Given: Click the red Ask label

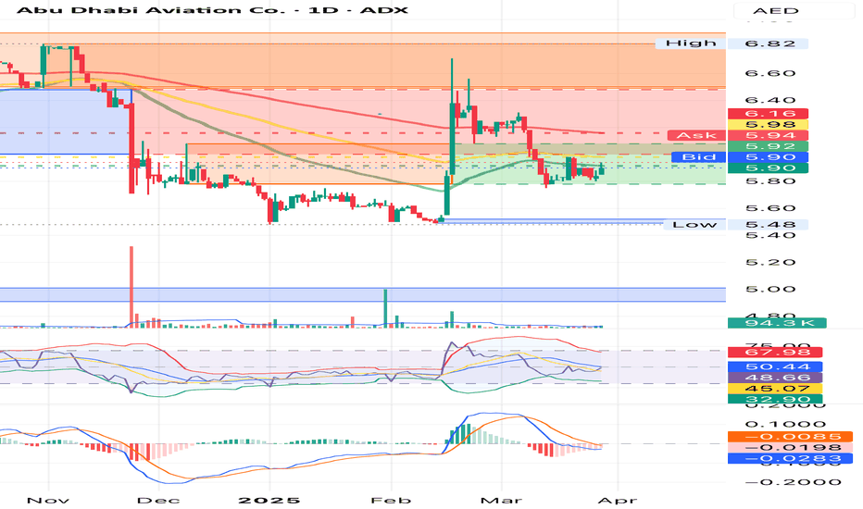Looking at the screenshot, I should tap(696, 135).
